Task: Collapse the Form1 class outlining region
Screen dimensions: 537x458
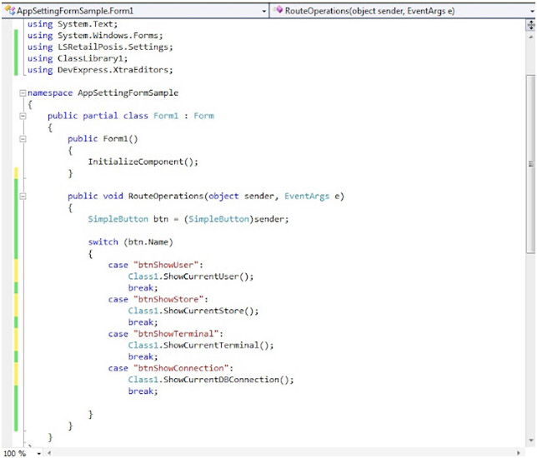Action: (22, 116)
